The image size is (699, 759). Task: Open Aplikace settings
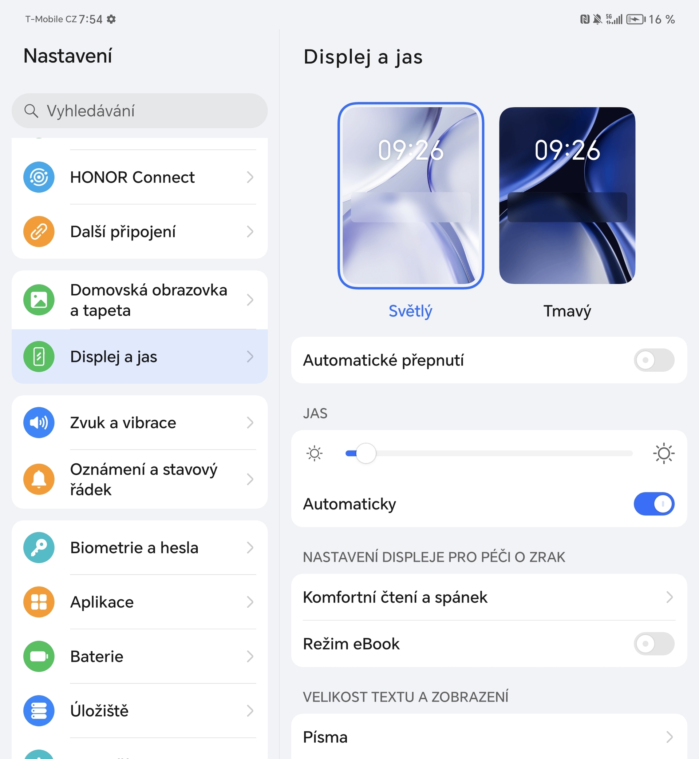[140, 601]
